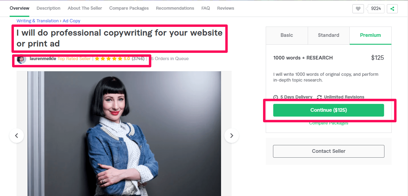Viewport: 408px width, 196px height.
Task: Open the Ad Copy breadcrumb link
Action: point(72,21)
